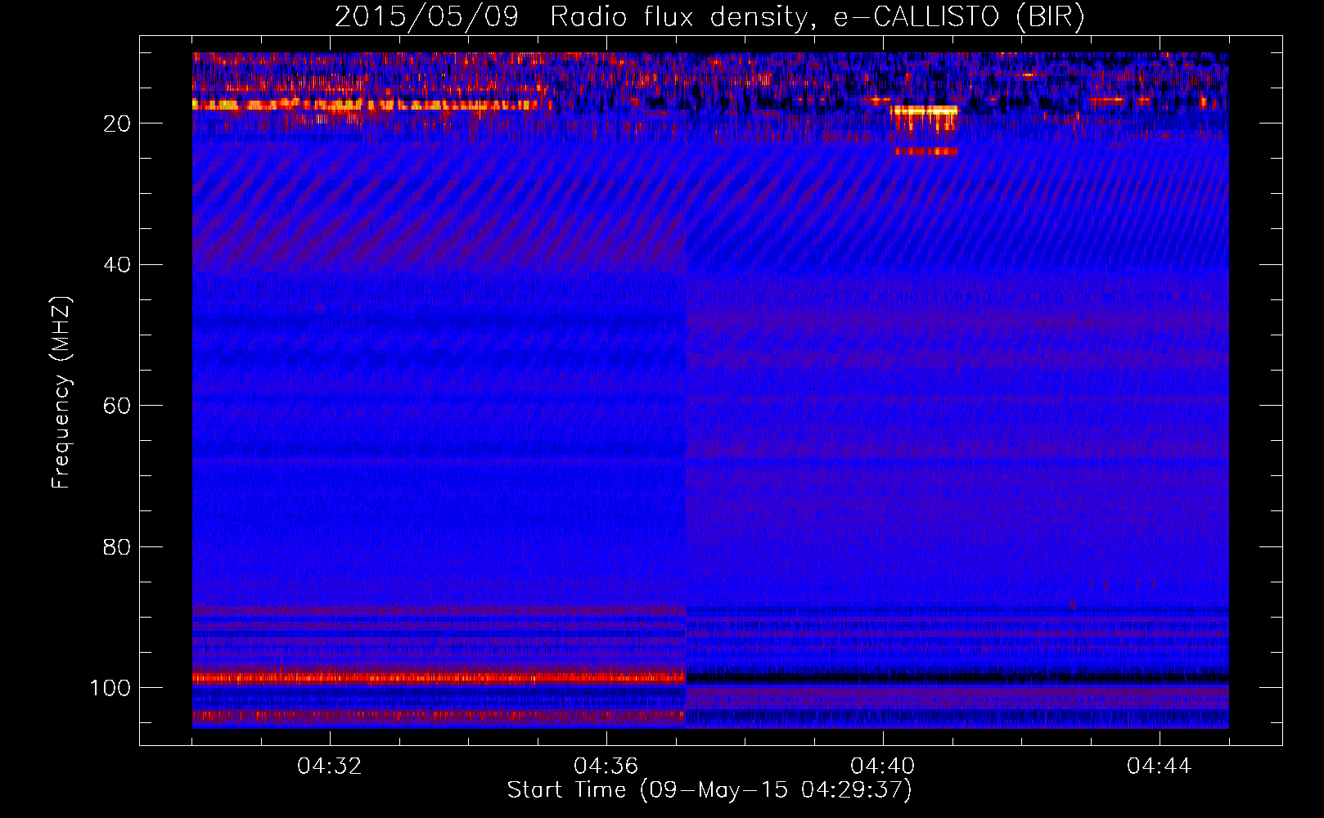Click the '60' frequency tick label
The height and width of the screenshot is (818, 1324).
pos(117,406)
